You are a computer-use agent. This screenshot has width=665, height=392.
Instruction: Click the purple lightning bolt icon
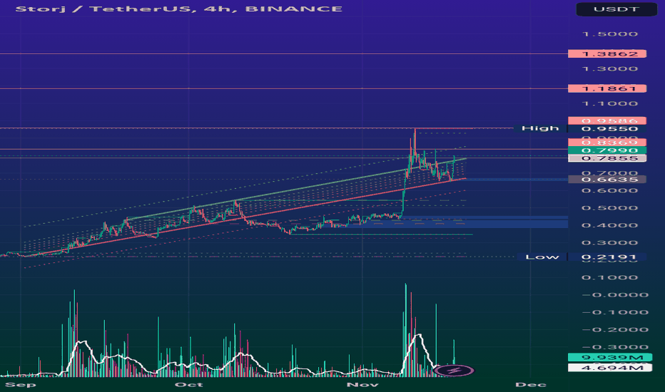[455, 371]
